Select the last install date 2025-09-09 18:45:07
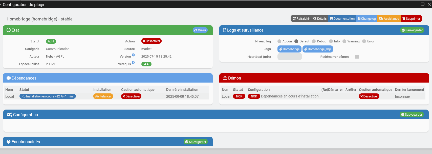 [182, 96]
